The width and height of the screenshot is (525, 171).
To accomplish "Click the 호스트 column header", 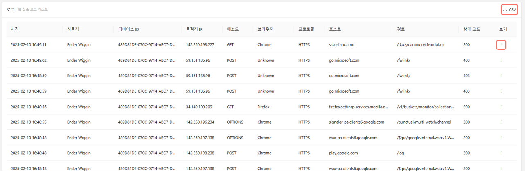I will (x=335, y=29).
